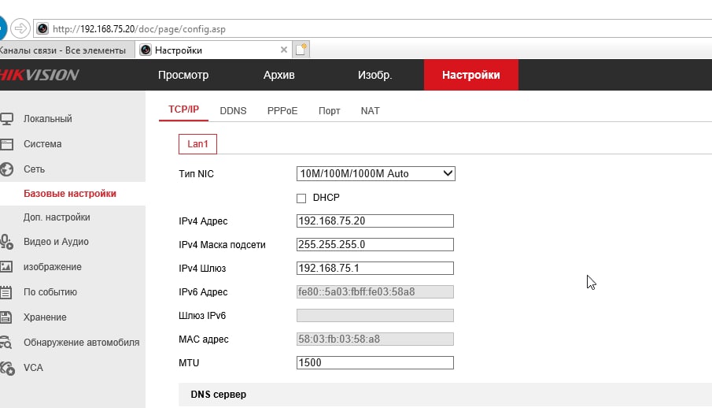Click the MAC адрес label

[x=204, y=339]
